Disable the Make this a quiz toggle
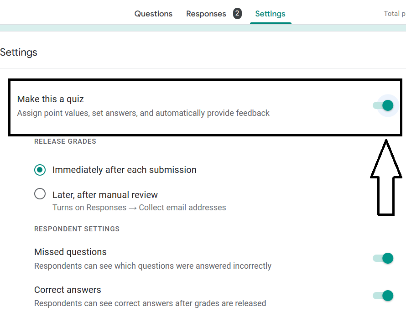The width and height of the screenshot is (406, 323). pyautogui.click(x=384, y=106)
